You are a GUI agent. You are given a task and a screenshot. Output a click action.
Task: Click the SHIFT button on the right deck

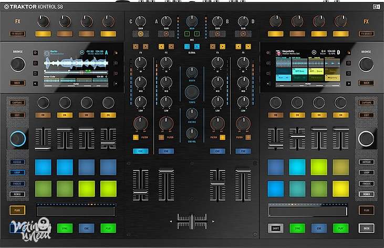click(275, 229)
